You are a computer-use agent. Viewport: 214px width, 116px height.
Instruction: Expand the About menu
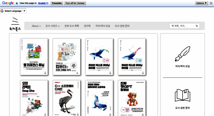(36, 26)
